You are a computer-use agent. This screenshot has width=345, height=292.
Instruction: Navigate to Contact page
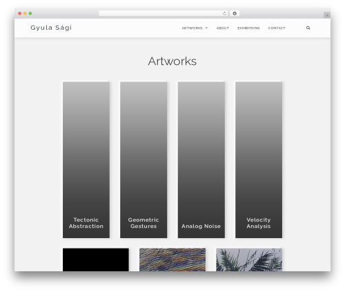tap(277, 28)
